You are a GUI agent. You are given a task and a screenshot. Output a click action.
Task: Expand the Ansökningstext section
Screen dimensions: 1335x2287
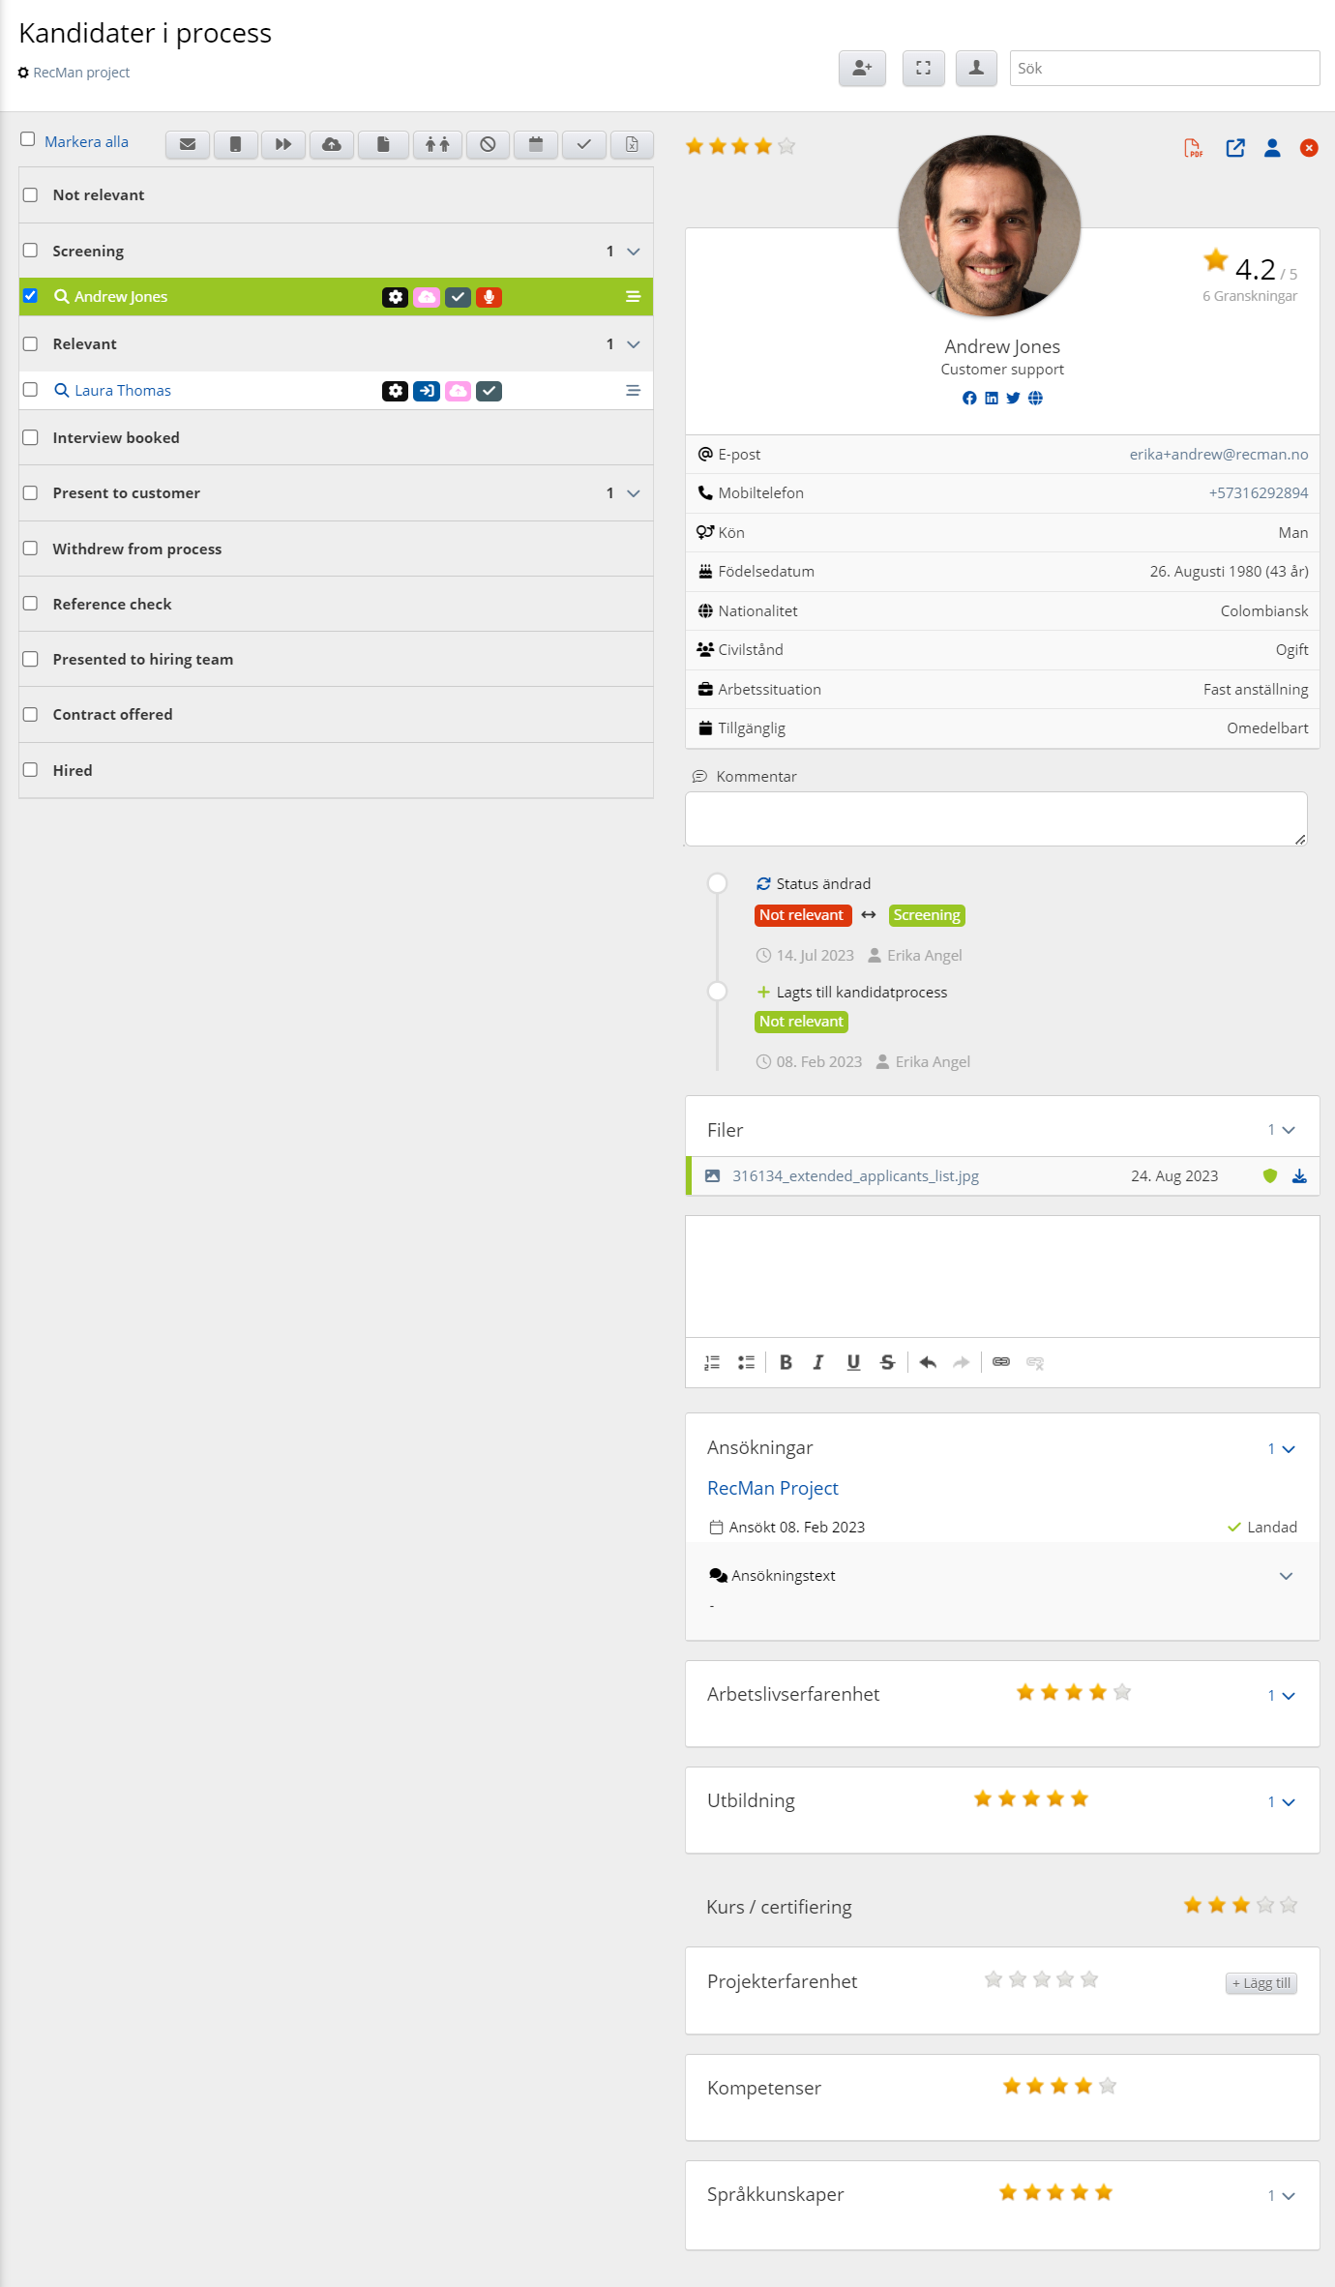(1286, 1576)
